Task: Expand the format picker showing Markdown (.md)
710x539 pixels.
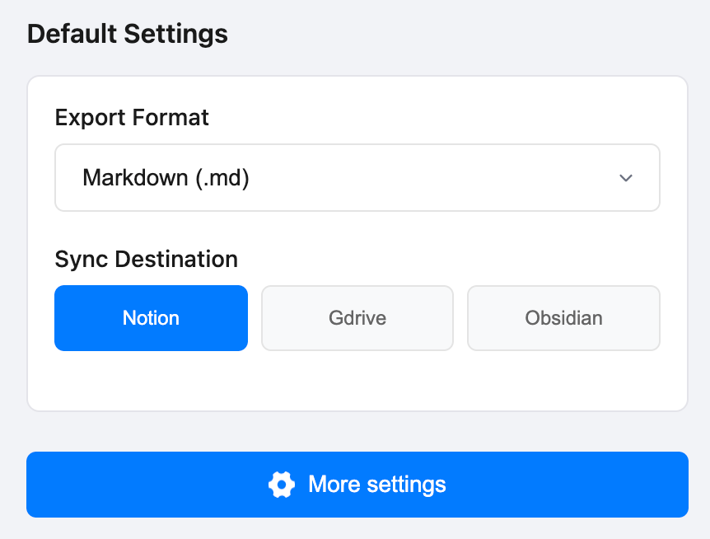Action: pos(357,177)
